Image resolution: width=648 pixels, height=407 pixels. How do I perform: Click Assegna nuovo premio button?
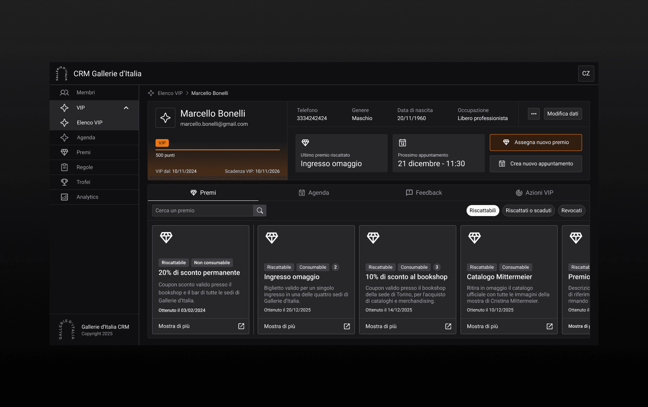pyautogui.click(x=536, y=143)
